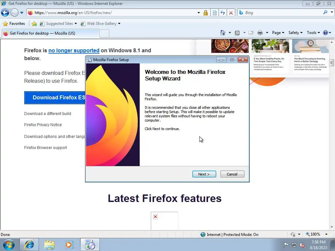This screenshot has height=251, width=335.
Task: Open the Favorites star button
Action: pos(14,24)
